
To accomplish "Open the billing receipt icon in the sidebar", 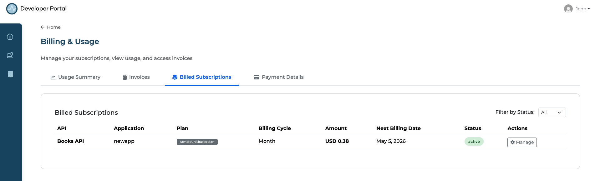I will (10, 74).
